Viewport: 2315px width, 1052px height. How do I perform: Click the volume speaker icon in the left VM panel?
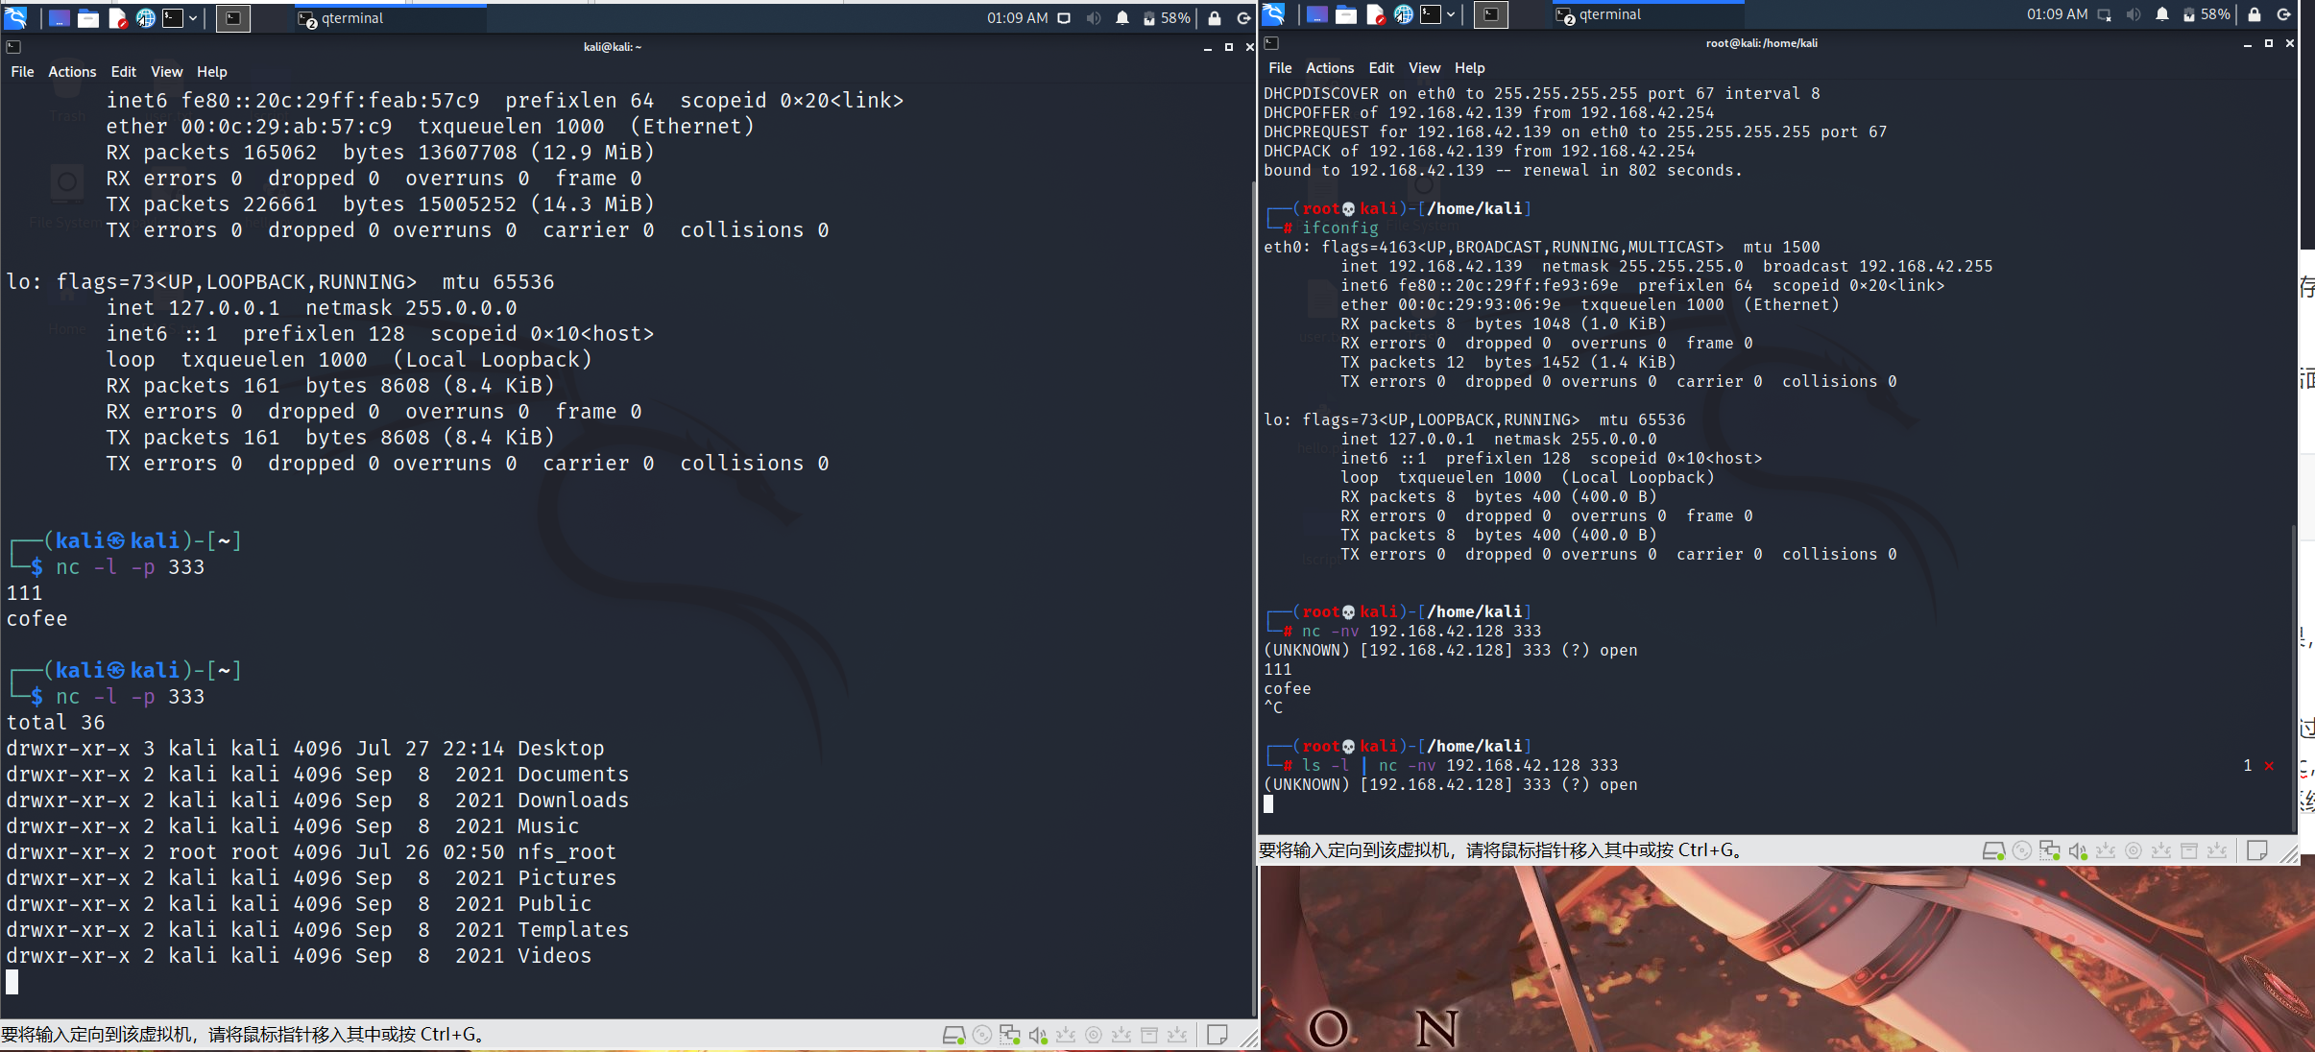(x=1094, y=18)
